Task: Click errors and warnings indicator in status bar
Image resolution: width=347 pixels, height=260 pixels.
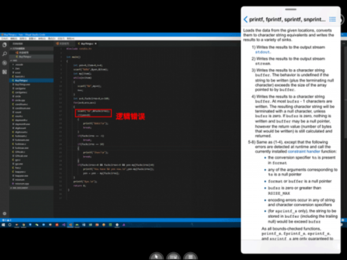Action: 6,220
